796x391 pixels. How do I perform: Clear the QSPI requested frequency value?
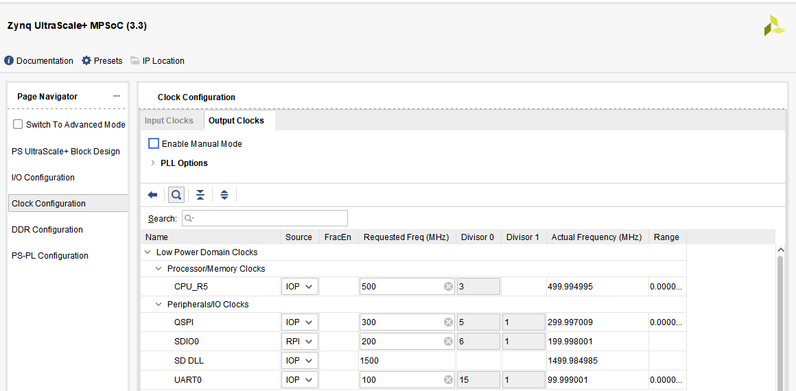pos(448,322)
